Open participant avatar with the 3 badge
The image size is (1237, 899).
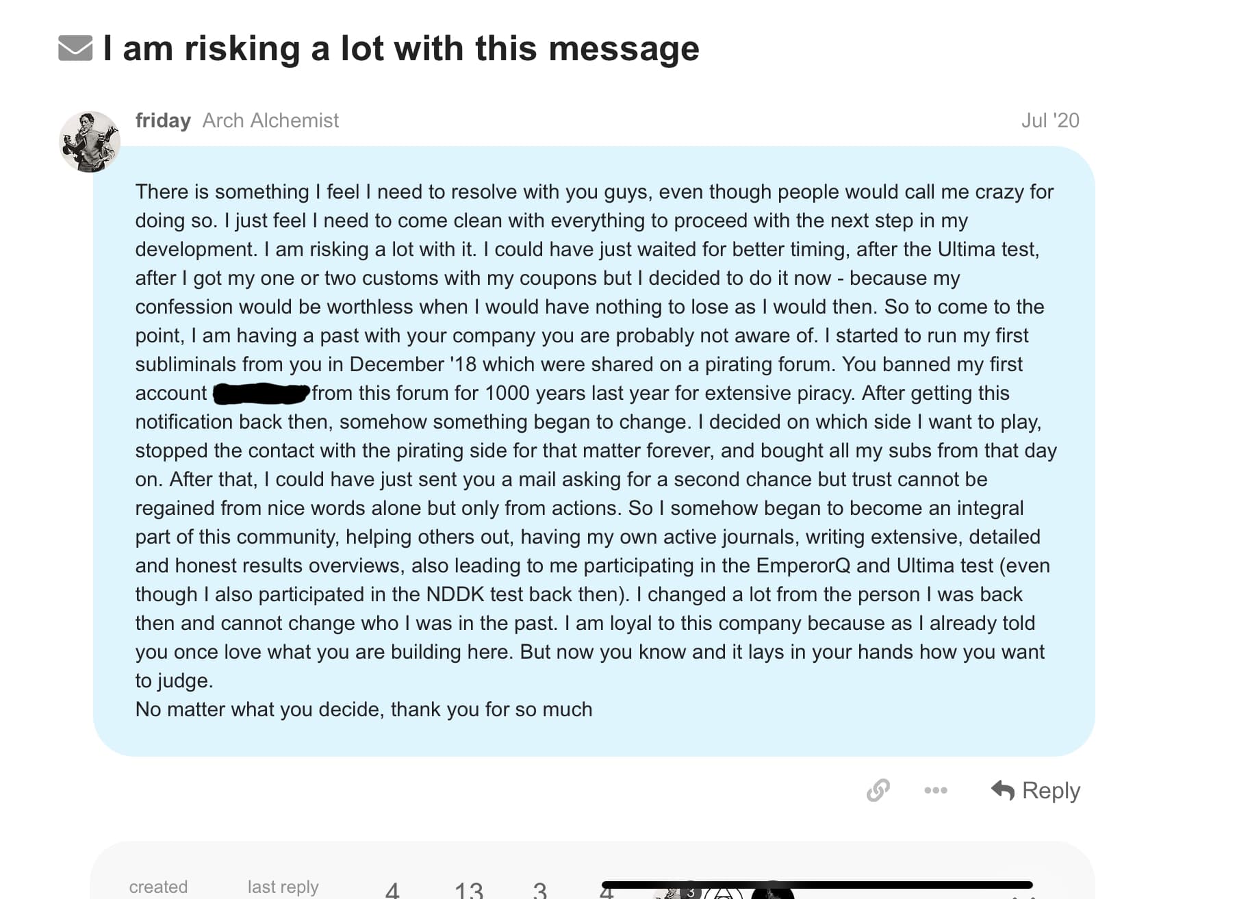click(674, 892)
